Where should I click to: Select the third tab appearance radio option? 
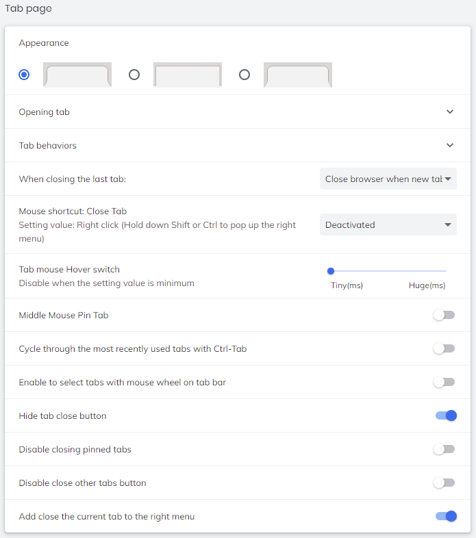tap(245, 75)
